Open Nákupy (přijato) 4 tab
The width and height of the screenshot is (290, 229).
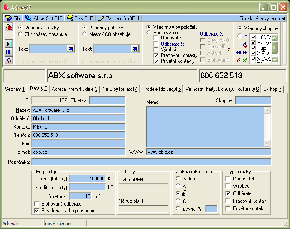120,89
